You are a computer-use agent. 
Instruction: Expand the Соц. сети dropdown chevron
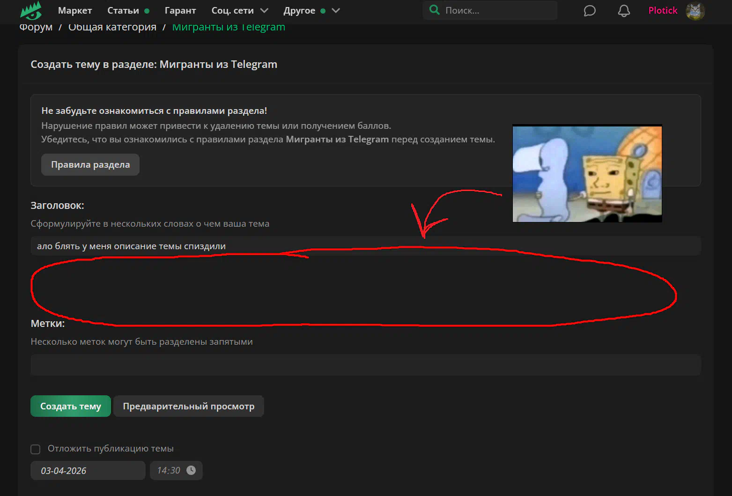pos(264,10)
